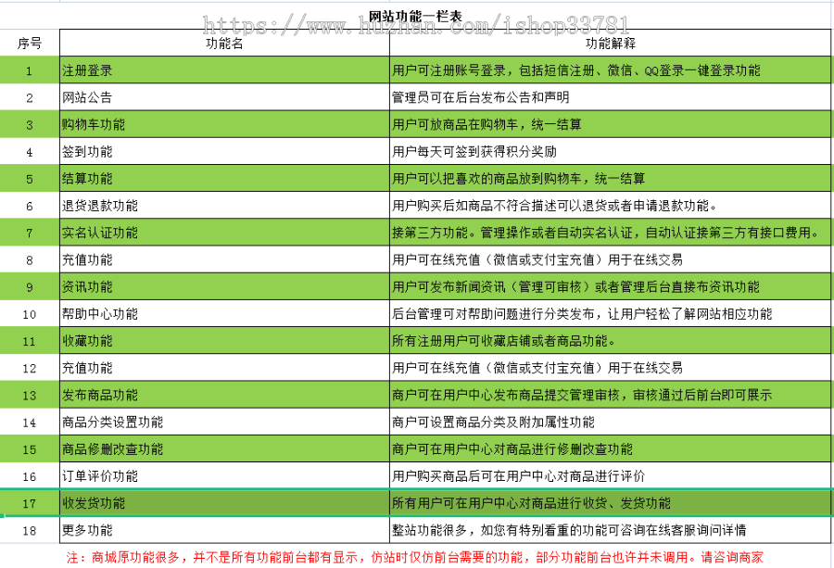Click serial number cell 4
The height and width of the screenshot is (568, 834).
[x=30, y=152]
